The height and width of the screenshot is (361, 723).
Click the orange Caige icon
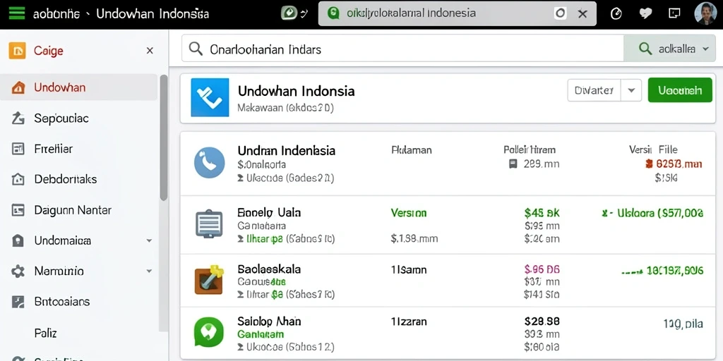coord(17,51)
